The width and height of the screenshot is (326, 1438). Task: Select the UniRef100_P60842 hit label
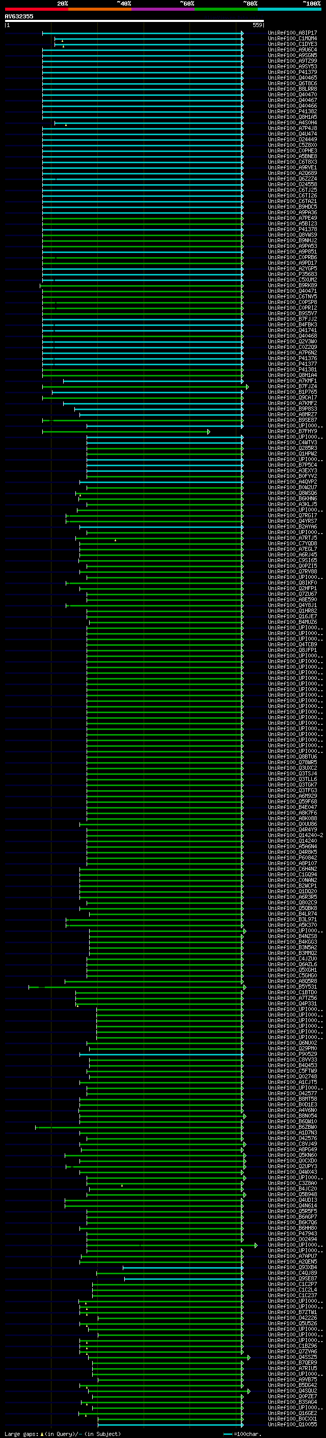[x=292, y=858]
